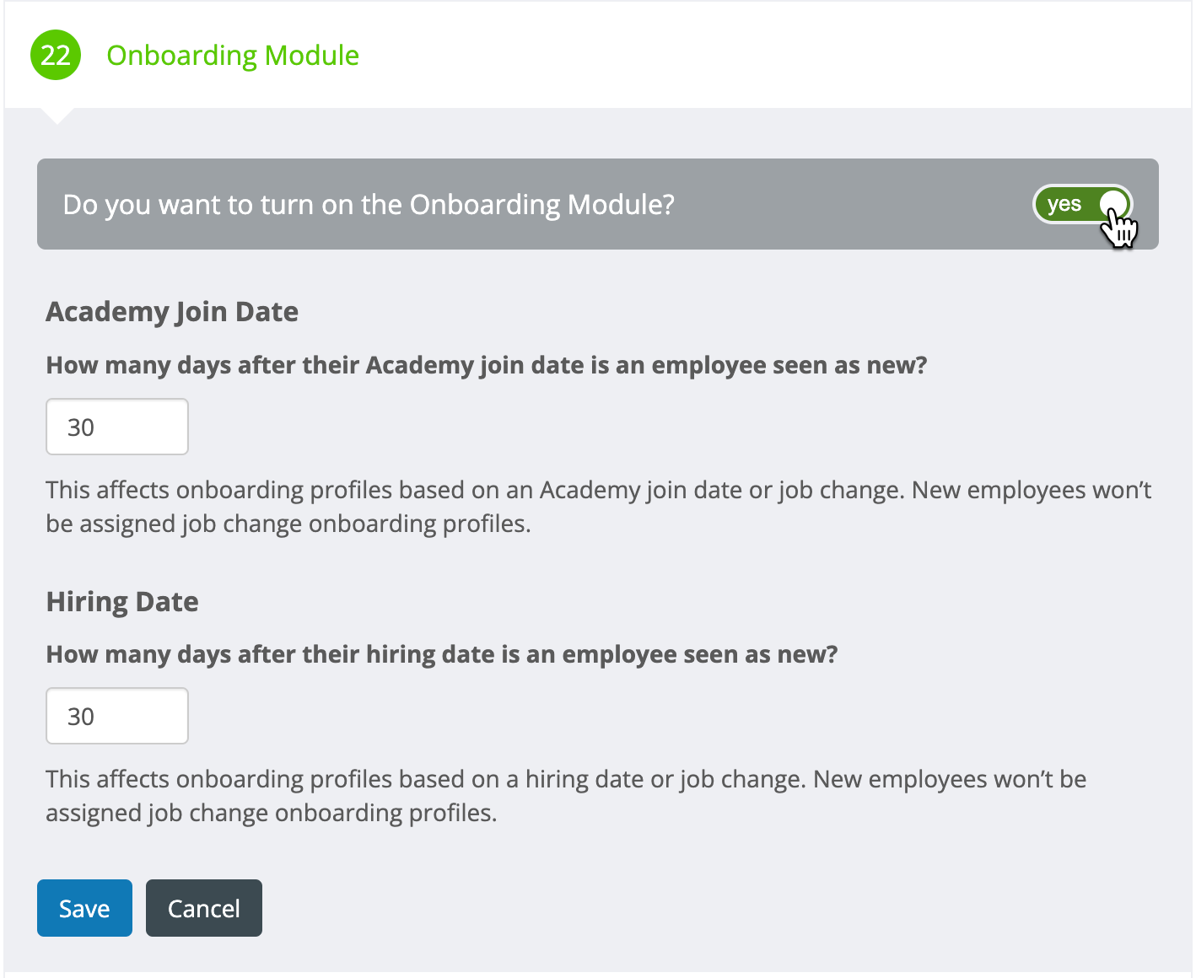Image resolution: width=1196 pixels, height=978 pixels.
Task: Select the hiring date days field
Action: point(116,716)
